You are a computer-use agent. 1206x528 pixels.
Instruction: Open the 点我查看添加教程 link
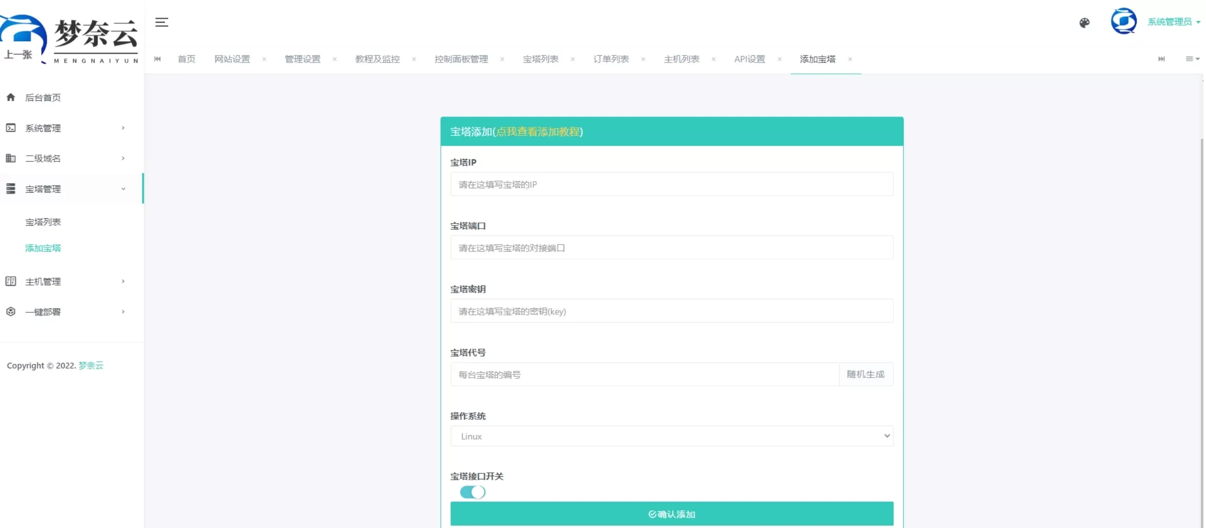tap(538, 131)
